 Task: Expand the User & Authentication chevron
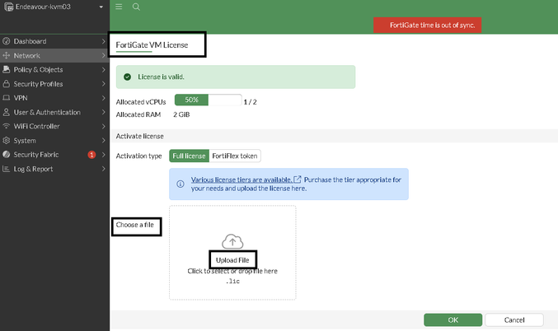tap(103, 112)
